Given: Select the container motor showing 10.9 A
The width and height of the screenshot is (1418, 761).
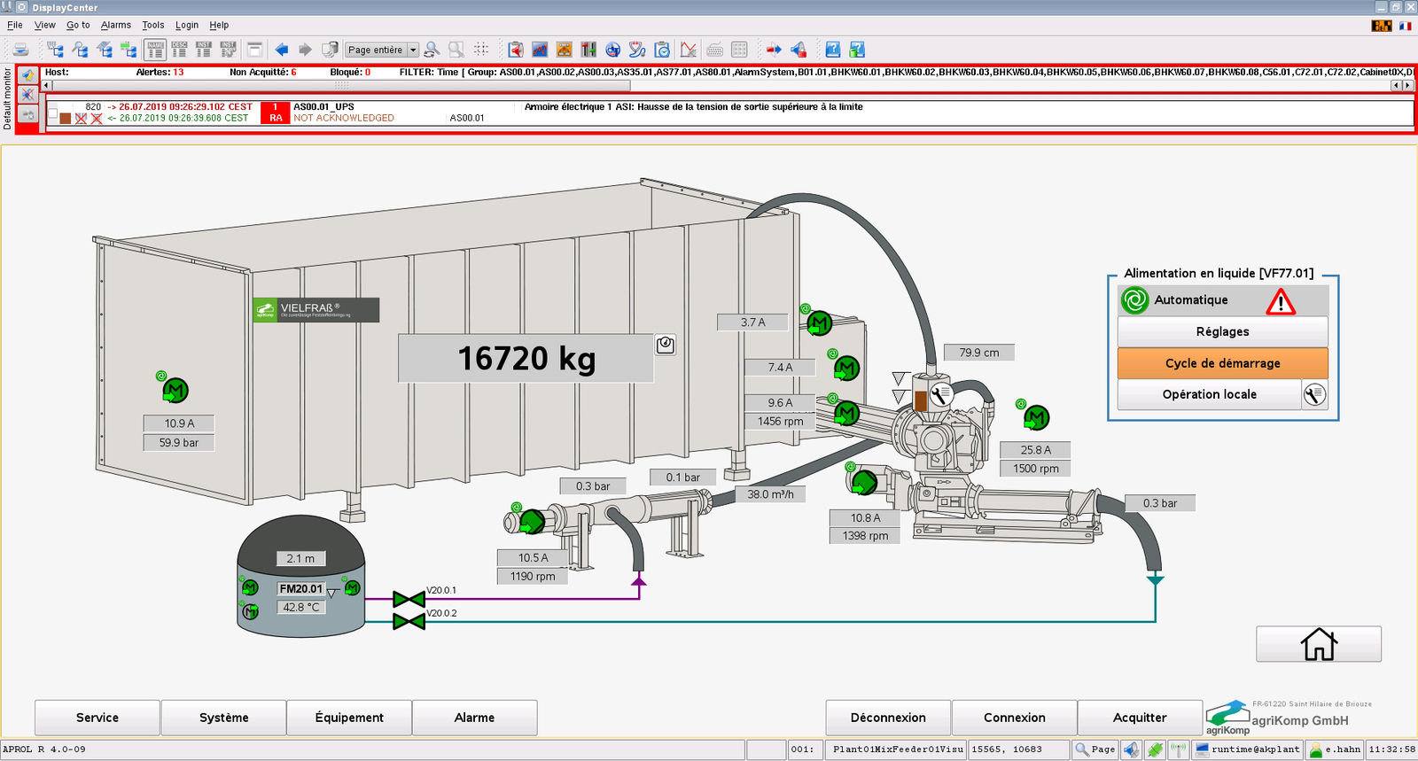Looking at the screenshot, I should pos(175,390).
